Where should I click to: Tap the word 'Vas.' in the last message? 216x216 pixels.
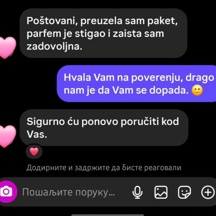pos(37,134)
